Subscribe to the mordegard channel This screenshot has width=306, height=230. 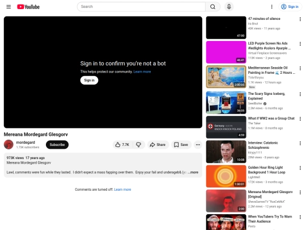coord(57,145)
